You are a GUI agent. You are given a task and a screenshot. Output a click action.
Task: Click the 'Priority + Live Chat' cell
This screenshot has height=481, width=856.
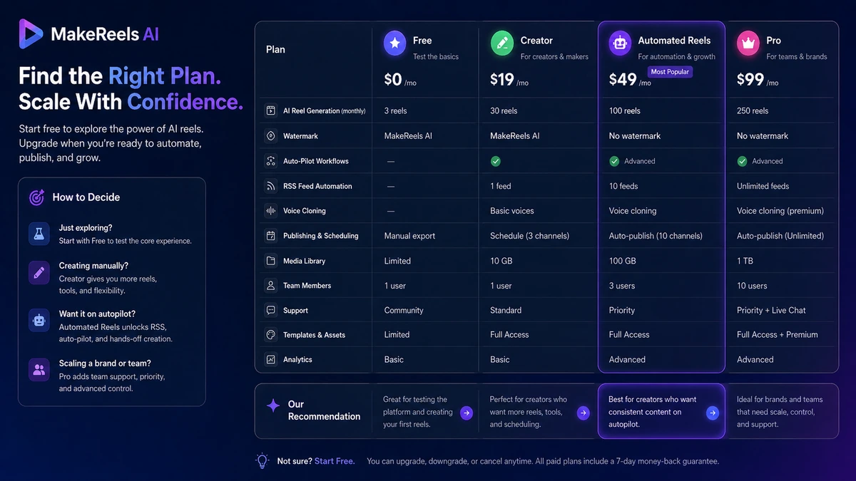coord(771,311)
